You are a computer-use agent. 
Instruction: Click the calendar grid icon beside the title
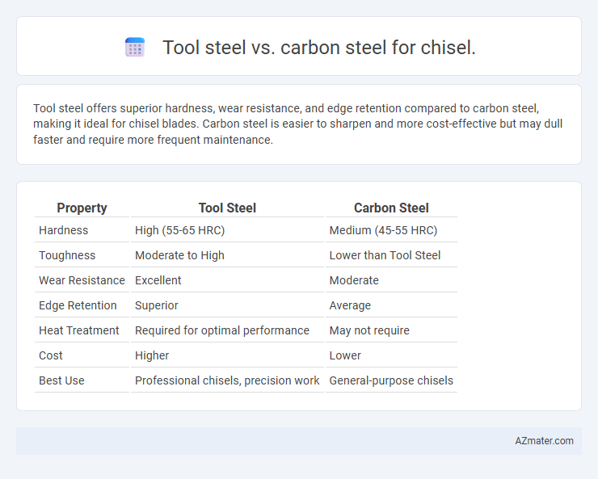coord(135,47)
